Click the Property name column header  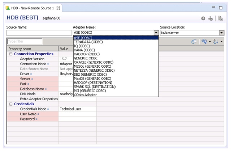click(x=32, y=49)
